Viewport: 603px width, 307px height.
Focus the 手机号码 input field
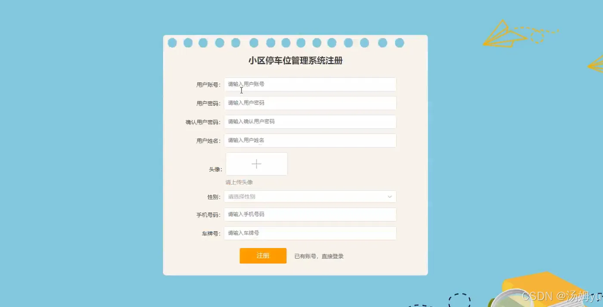click(x=310, y=214)
